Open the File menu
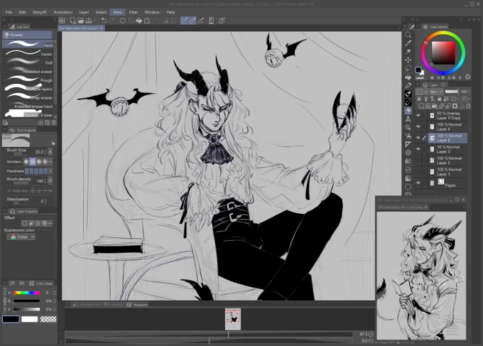The width and height of the screenshot is (483, 346). pos(9,12)
